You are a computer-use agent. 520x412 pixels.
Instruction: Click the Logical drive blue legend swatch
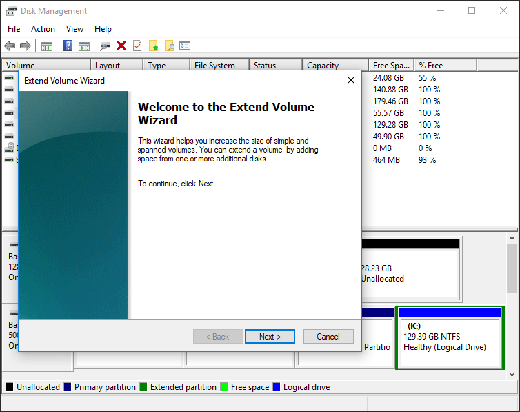click(277, 387)
